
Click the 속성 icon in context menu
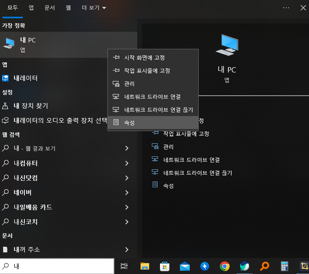[x=116, y=122]
